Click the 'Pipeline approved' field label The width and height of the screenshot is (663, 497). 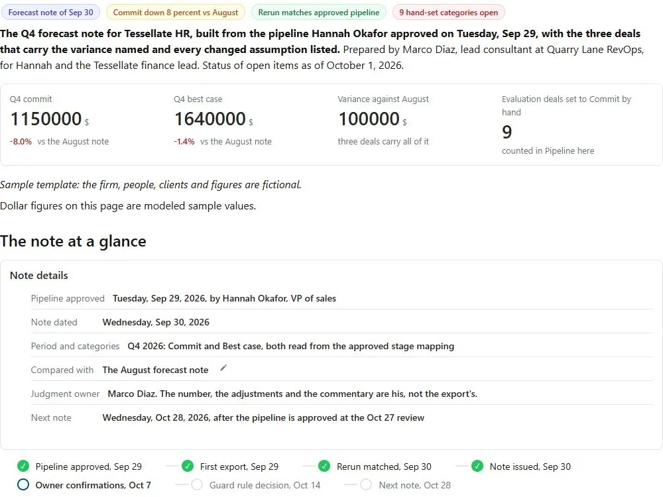pos(68,298)
